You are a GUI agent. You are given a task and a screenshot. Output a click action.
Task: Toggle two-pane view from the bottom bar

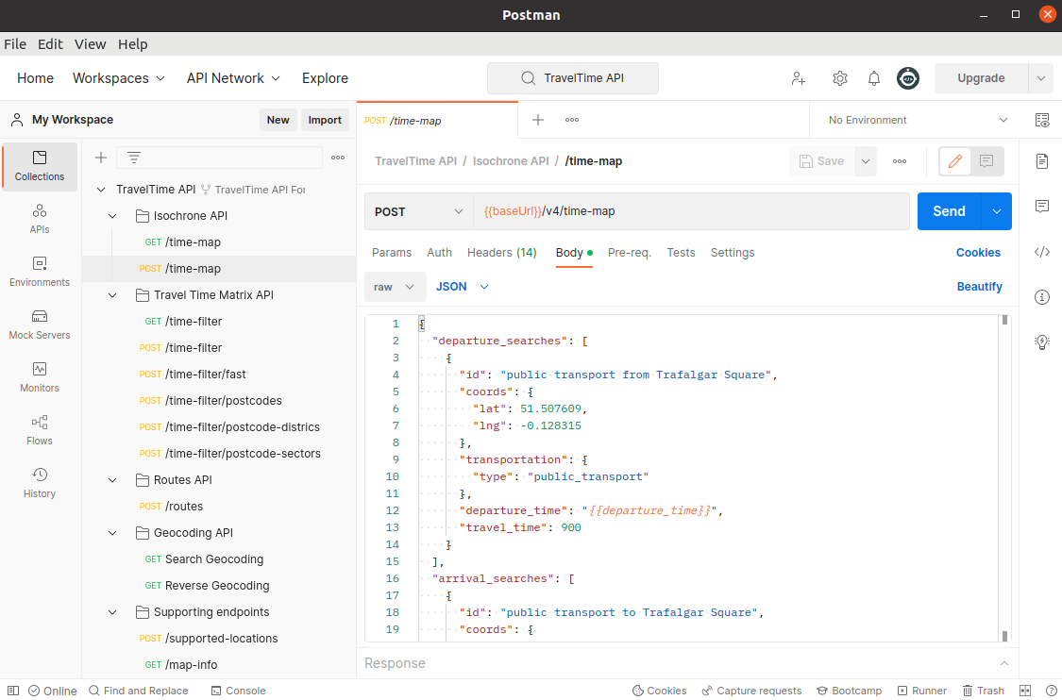point(1024,690)
